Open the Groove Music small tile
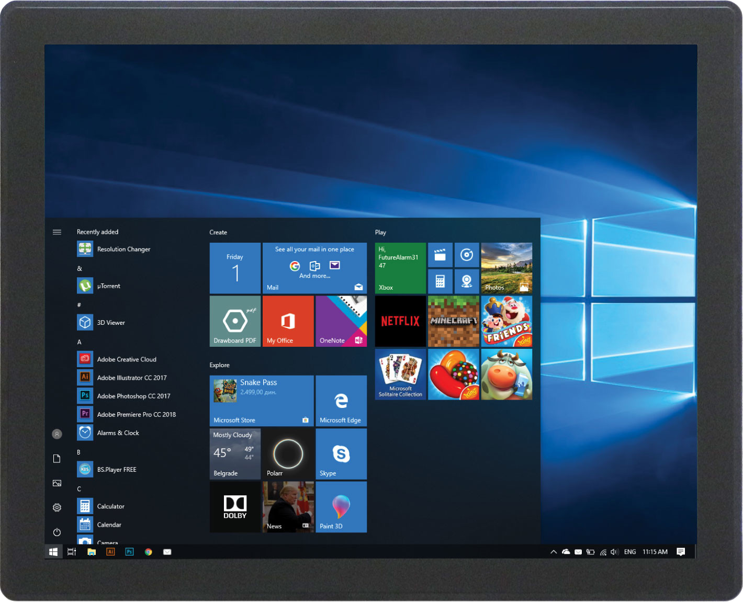The width and height of the screenshot is (743, 602). (467, 255)
